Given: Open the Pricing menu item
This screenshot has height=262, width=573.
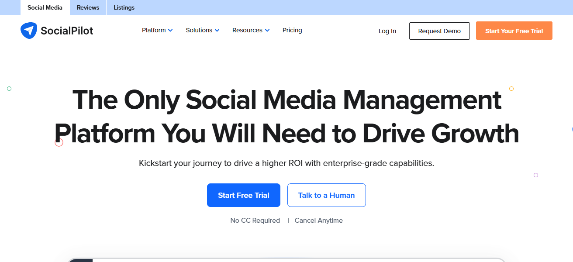Looking at the screenshot, I should tap(292, 30).
